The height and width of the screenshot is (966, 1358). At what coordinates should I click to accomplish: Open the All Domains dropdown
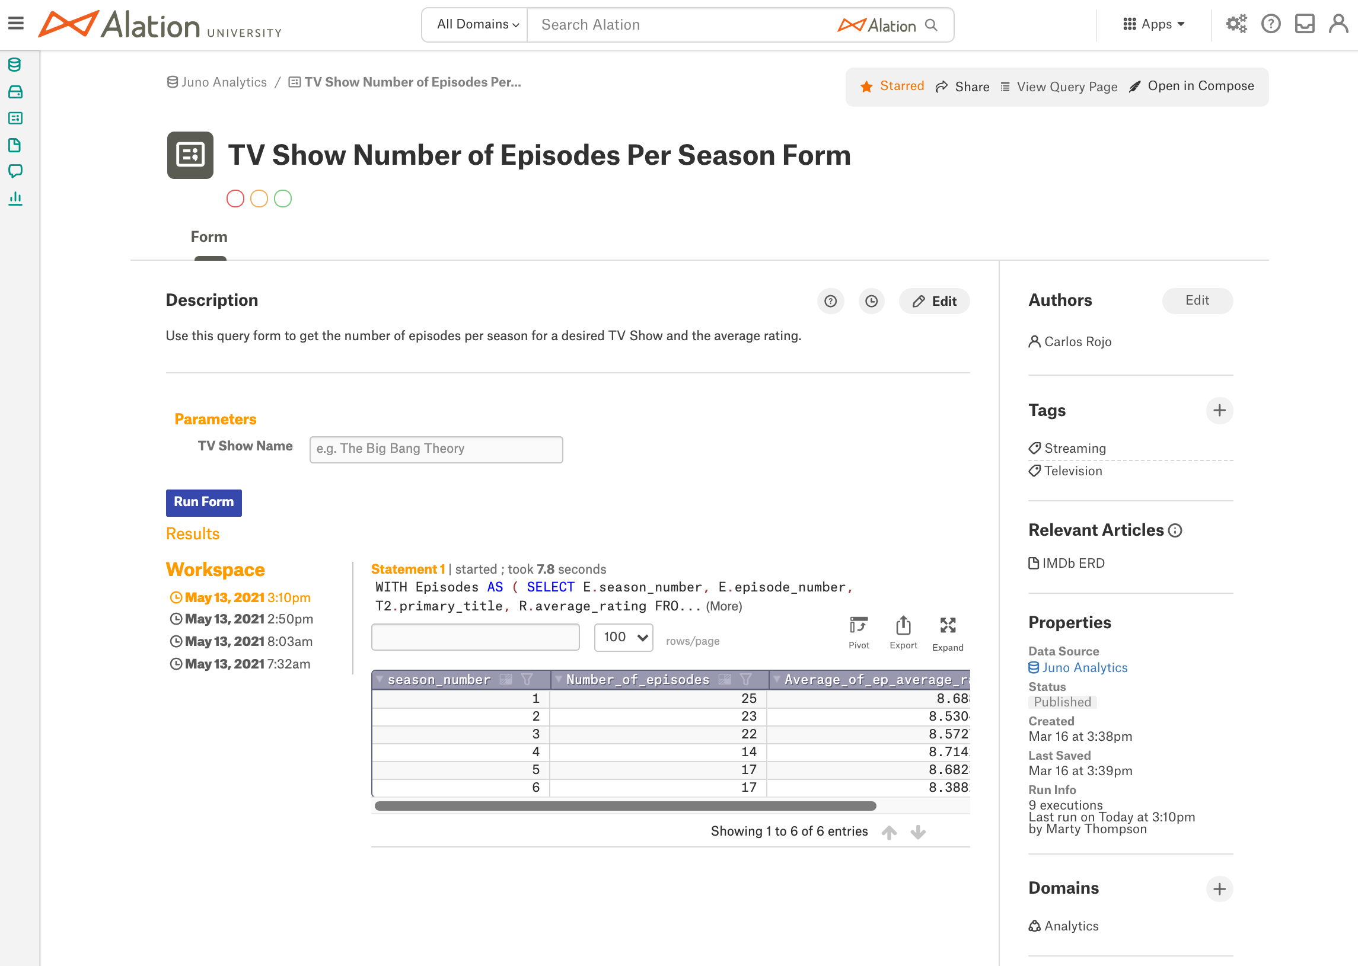coord(474,24)
